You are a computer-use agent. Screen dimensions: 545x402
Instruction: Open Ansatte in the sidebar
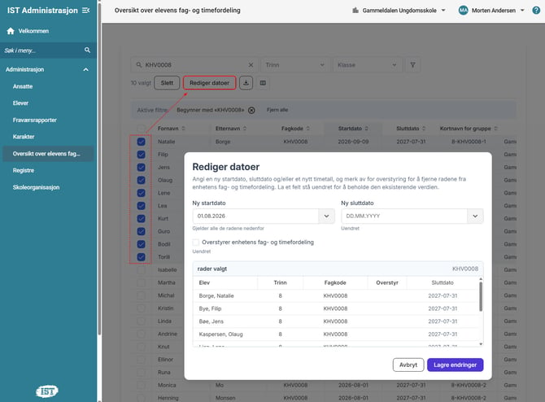pyautogui.click(x=23, y=86)
